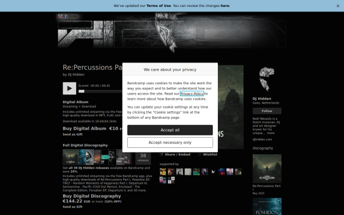Click the DJ Hidden sidebar name
Image resolution: width=344 pixels, height=215 pixels.
(262, 99)
